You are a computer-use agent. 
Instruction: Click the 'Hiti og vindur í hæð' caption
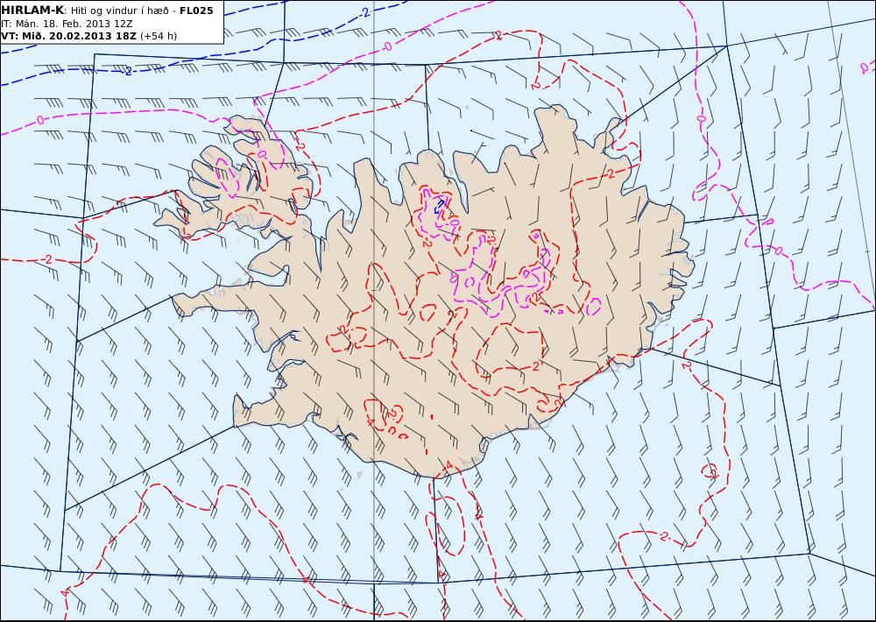(119, 11)
